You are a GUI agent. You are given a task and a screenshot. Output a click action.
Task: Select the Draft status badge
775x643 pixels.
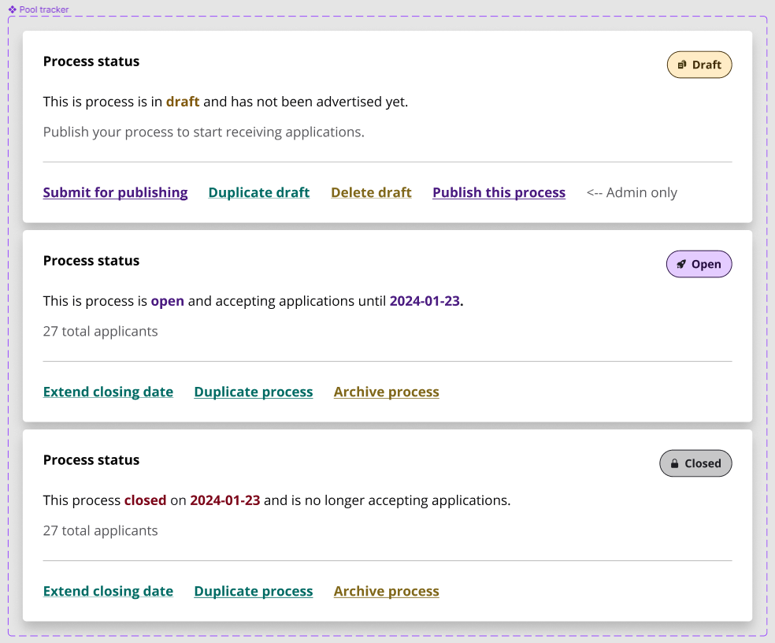(x=699, y=65)
